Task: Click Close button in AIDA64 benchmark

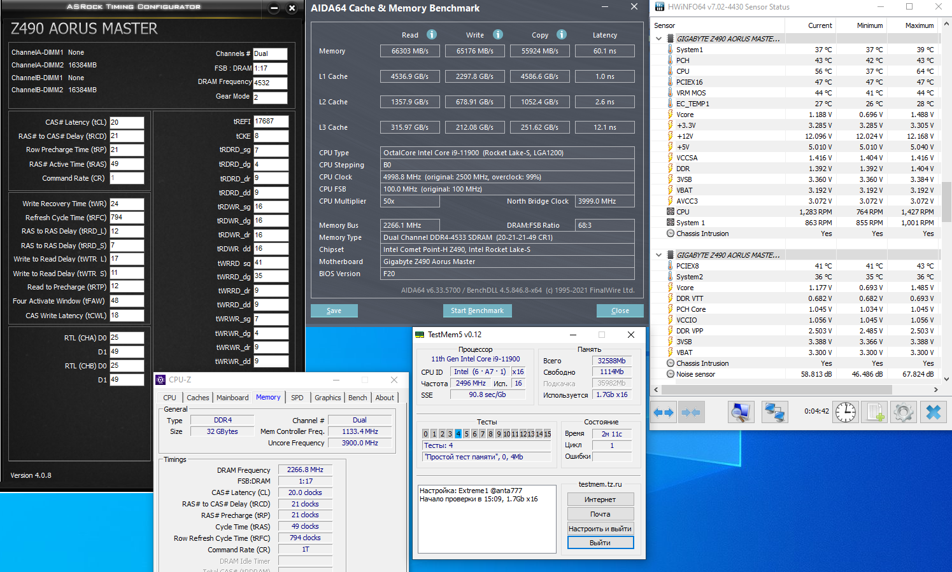Action: (620, 310)
